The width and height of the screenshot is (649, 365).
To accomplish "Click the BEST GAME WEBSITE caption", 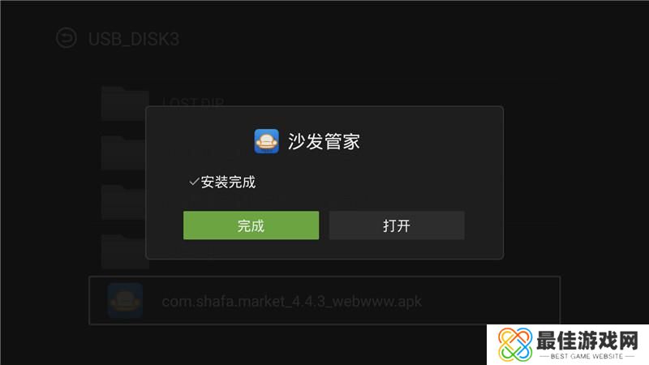I will (x=587, y=356).
